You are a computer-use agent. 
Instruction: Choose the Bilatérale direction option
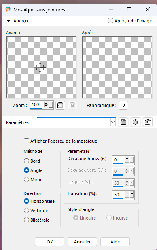(26, 220)
